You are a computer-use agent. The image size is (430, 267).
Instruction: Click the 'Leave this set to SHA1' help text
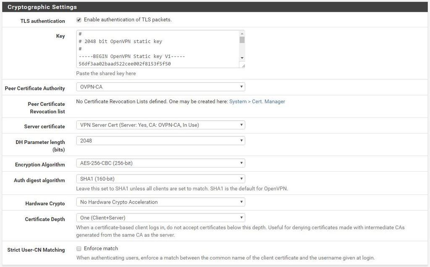(x=182, y=188)
